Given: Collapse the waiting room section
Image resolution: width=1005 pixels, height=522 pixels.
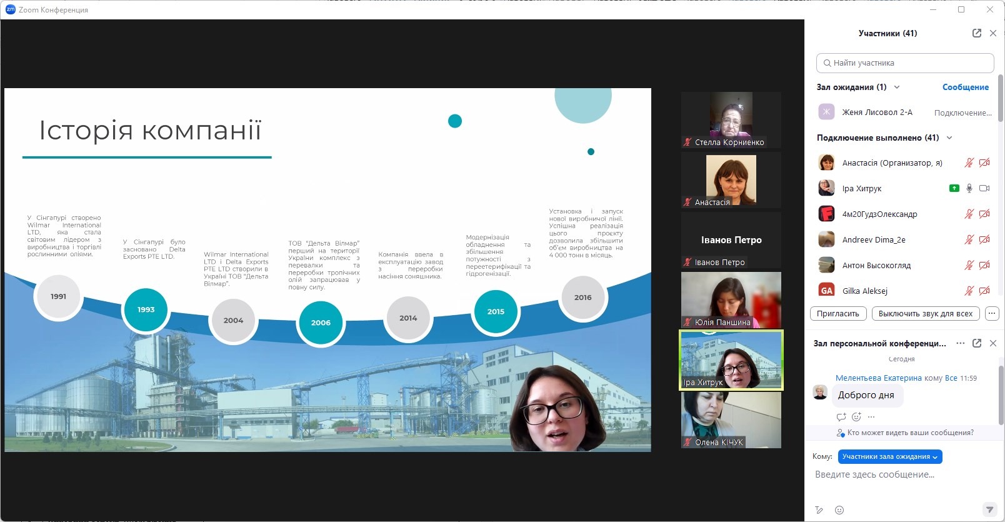Looking at the screenshot, I should [897, 88].
